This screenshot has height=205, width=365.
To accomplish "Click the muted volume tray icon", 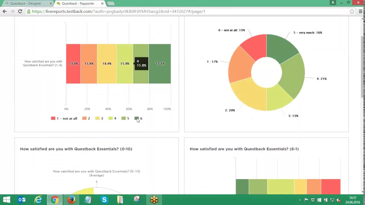I will 339,200.
